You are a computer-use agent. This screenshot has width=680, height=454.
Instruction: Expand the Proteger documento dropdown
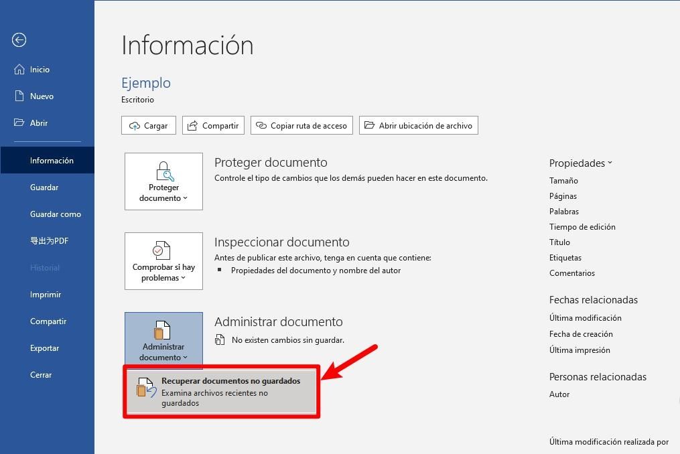click(163, 181)
